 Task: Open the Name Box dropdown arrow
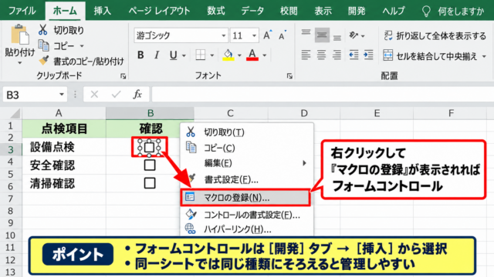click(x=62, y=95)
